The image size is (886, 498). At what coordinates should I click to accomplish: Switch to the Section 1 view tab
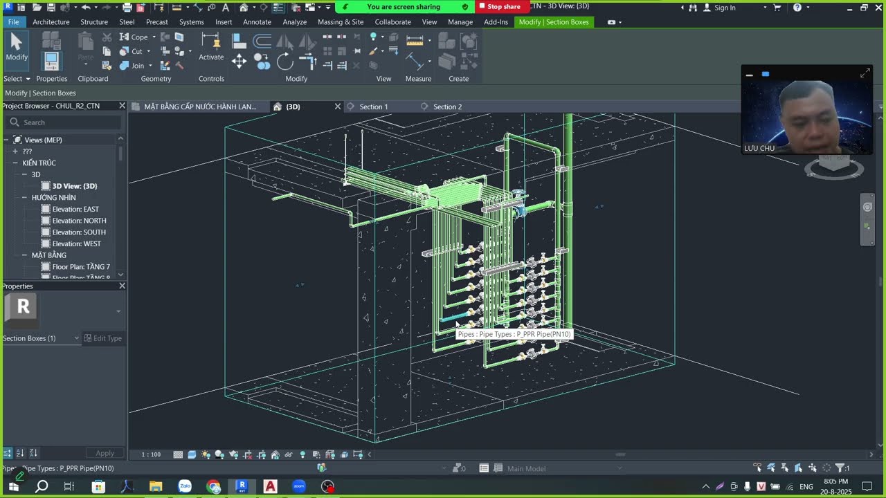pyautogui.click(x=374, y=107)
